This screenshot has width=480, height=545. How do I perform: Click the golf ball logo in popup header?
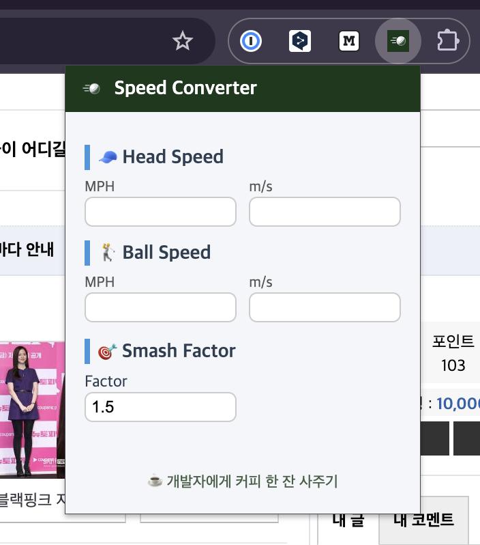pos(91,88)
